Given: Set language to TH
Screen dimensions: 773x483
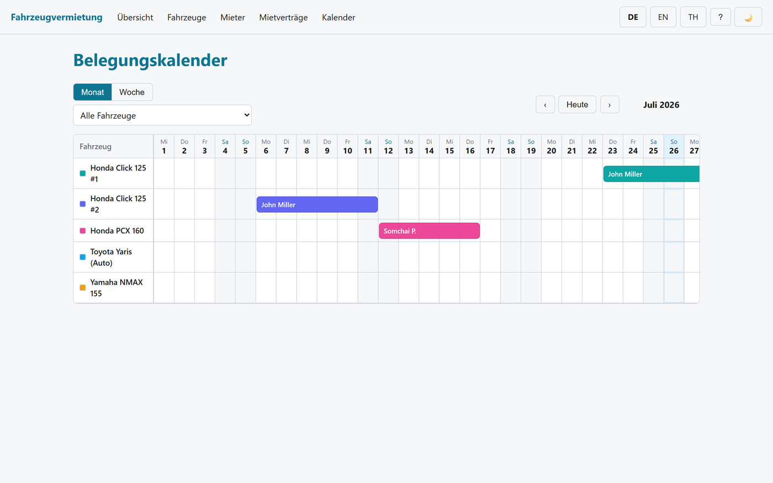Looking at the screenshot, I should (x=693, y=17).
